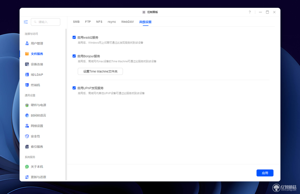Click the 网络设置 text label
Screen dimensions: 300x194
click(x=37, y=126)
